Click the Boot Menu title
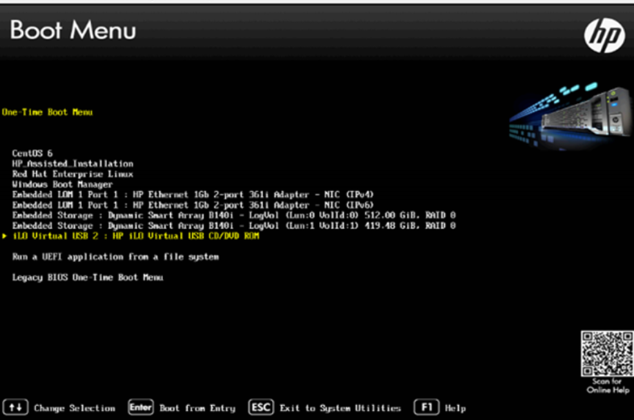634x420 pixels. [73, 30]
